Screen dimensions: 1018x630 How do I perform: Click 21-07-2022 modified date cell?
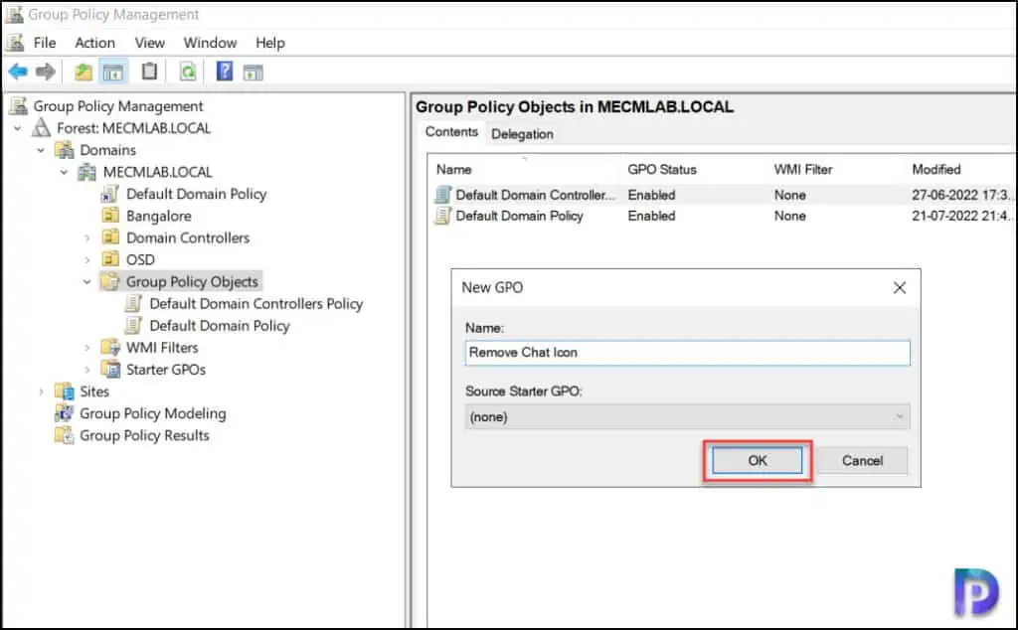[961, 216]
